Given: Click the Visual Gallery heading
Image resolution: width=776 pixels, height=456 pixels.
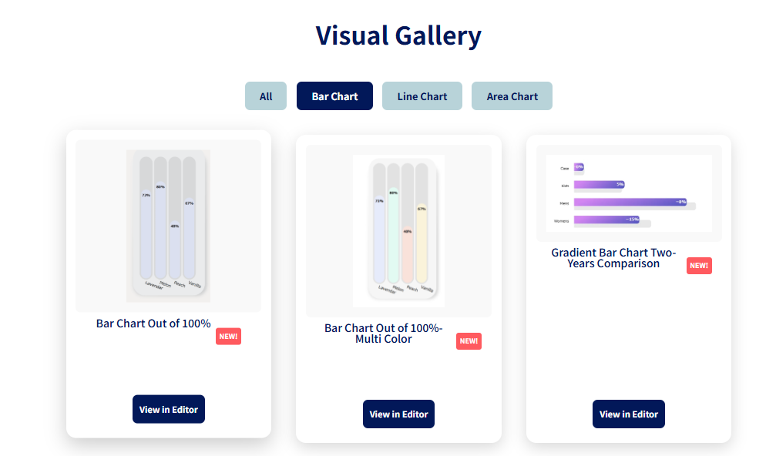Looking at the screenshot, I should point(398,35).
